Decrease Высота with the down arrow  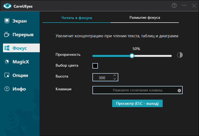(x=114, y=79)
